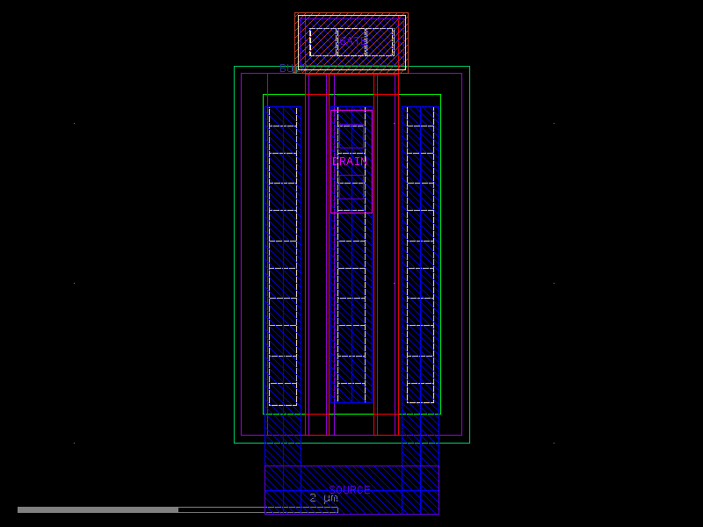Select the DRAIN label text
Viewport: 703px width, 527px height.
348,162
